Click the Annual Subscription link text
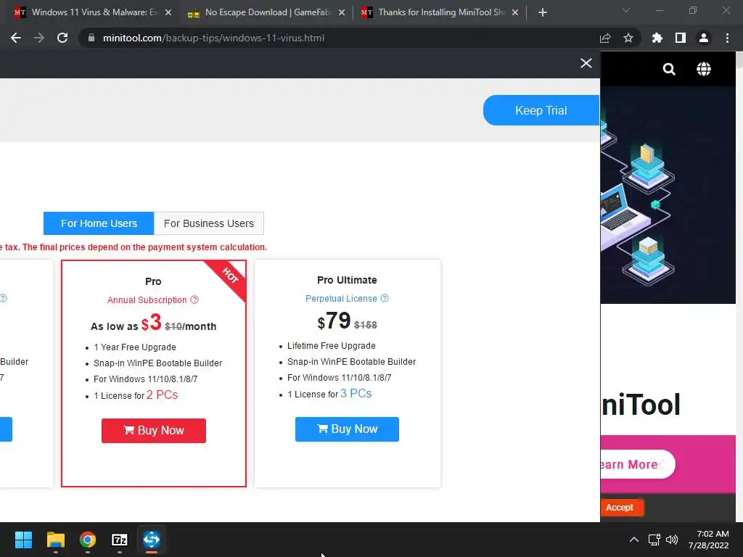The image size is (743, 557). coord(147,300)
